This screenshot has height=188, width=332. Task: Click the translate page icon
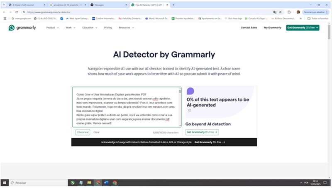[x=275, y=12]
